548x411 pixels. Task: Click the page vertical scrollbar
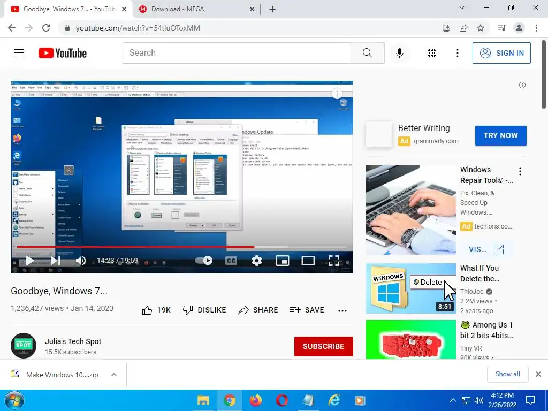(544, 75)
